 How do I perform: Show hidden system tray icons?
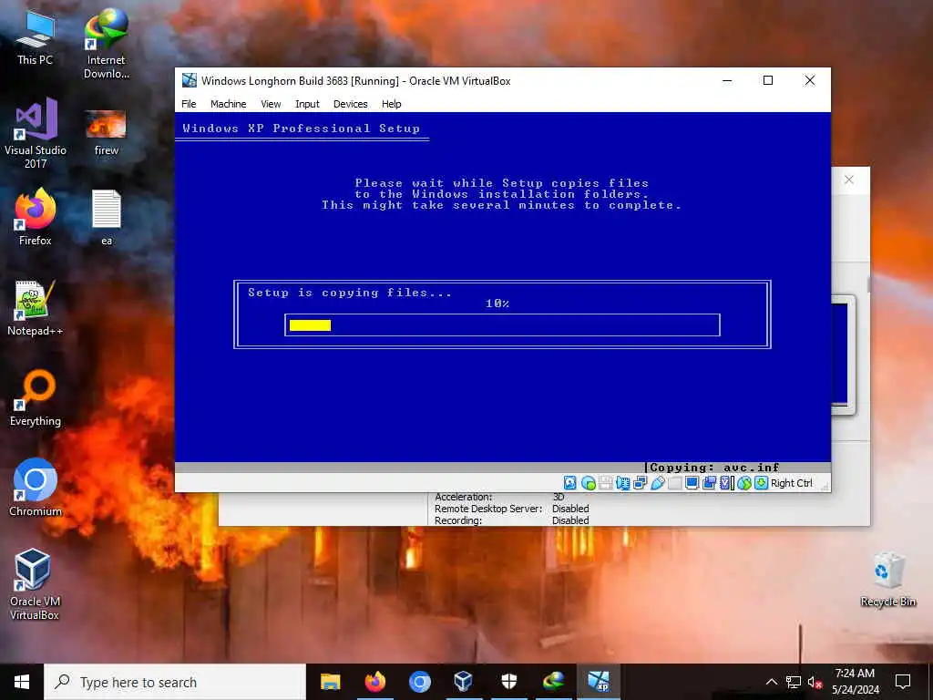771,682
